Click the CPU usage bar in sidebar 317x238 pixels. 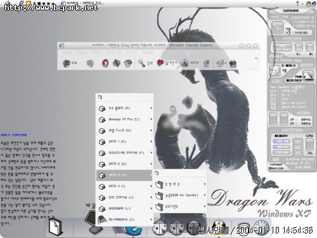(309, 145)
